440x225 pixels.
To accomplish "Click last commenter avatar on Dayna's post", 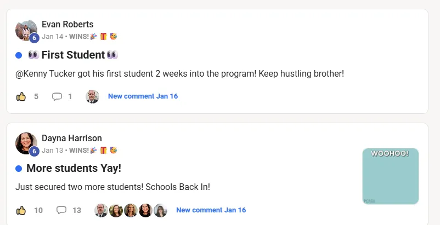I will click(x=160, y=210).
